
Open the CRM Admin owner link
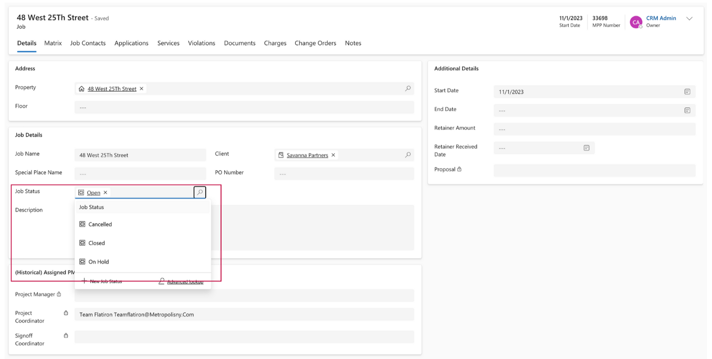click(x=661, y=18)
